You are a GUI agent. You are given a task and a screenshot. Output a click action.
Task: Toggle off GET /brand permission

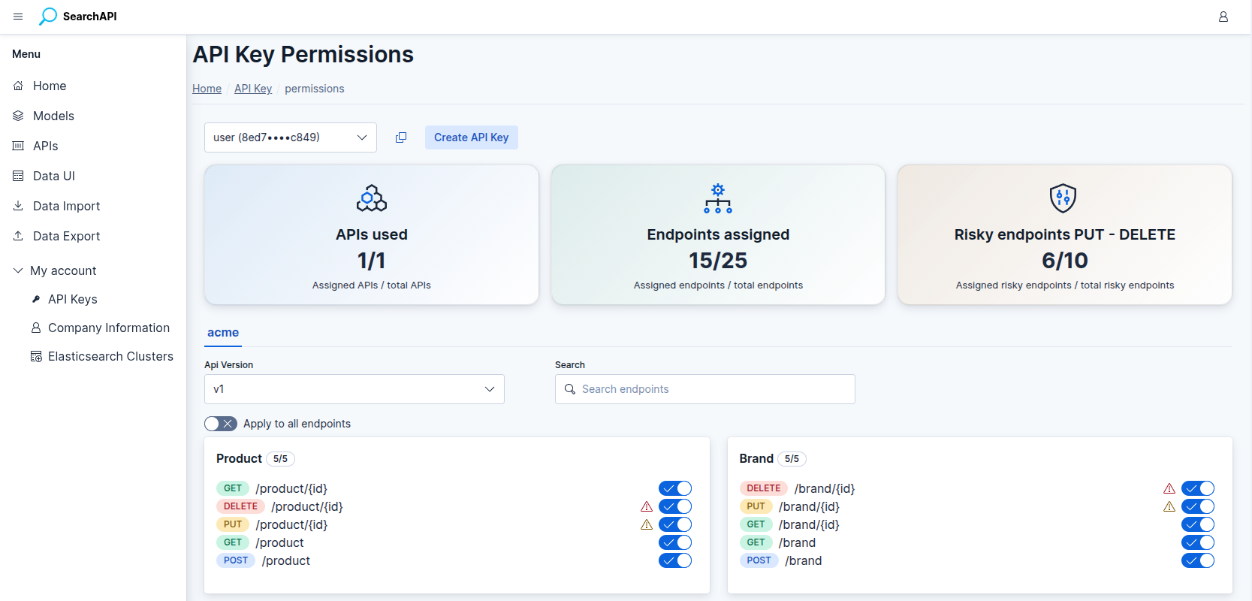point(1198,542)
